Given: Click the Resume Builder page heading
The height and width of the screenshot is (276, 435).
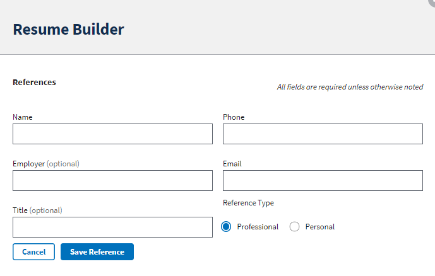Looking at the screenshot, I should point(68,29).
